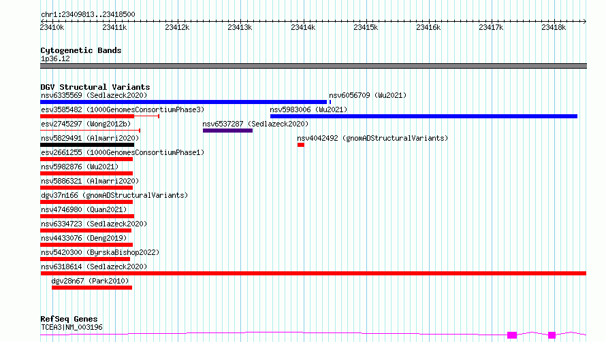Screen dimensions: 606x342
Task: Select the first magenta TCEA3 exon block
Action: (x=512, y=335)
